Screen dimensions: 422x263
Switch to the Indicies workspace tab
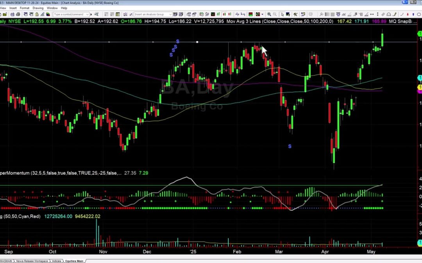[x=57, y=261]
